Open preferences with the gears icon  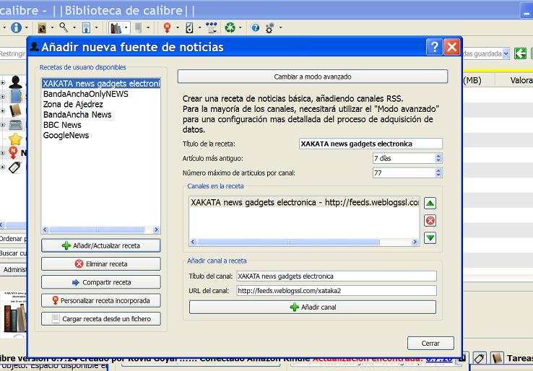[x=270, y=28]
